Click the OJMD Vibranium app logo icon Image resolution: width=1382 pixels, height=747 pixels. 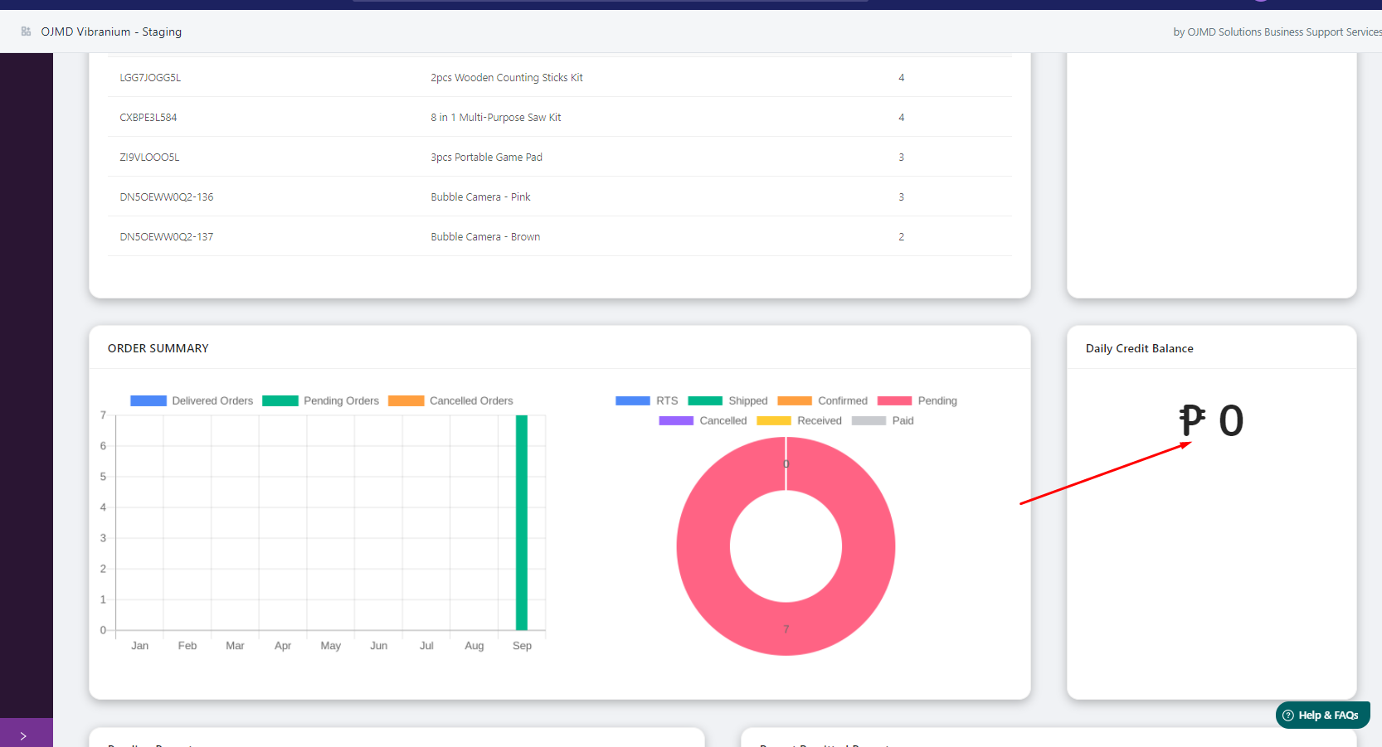point(26,32)
